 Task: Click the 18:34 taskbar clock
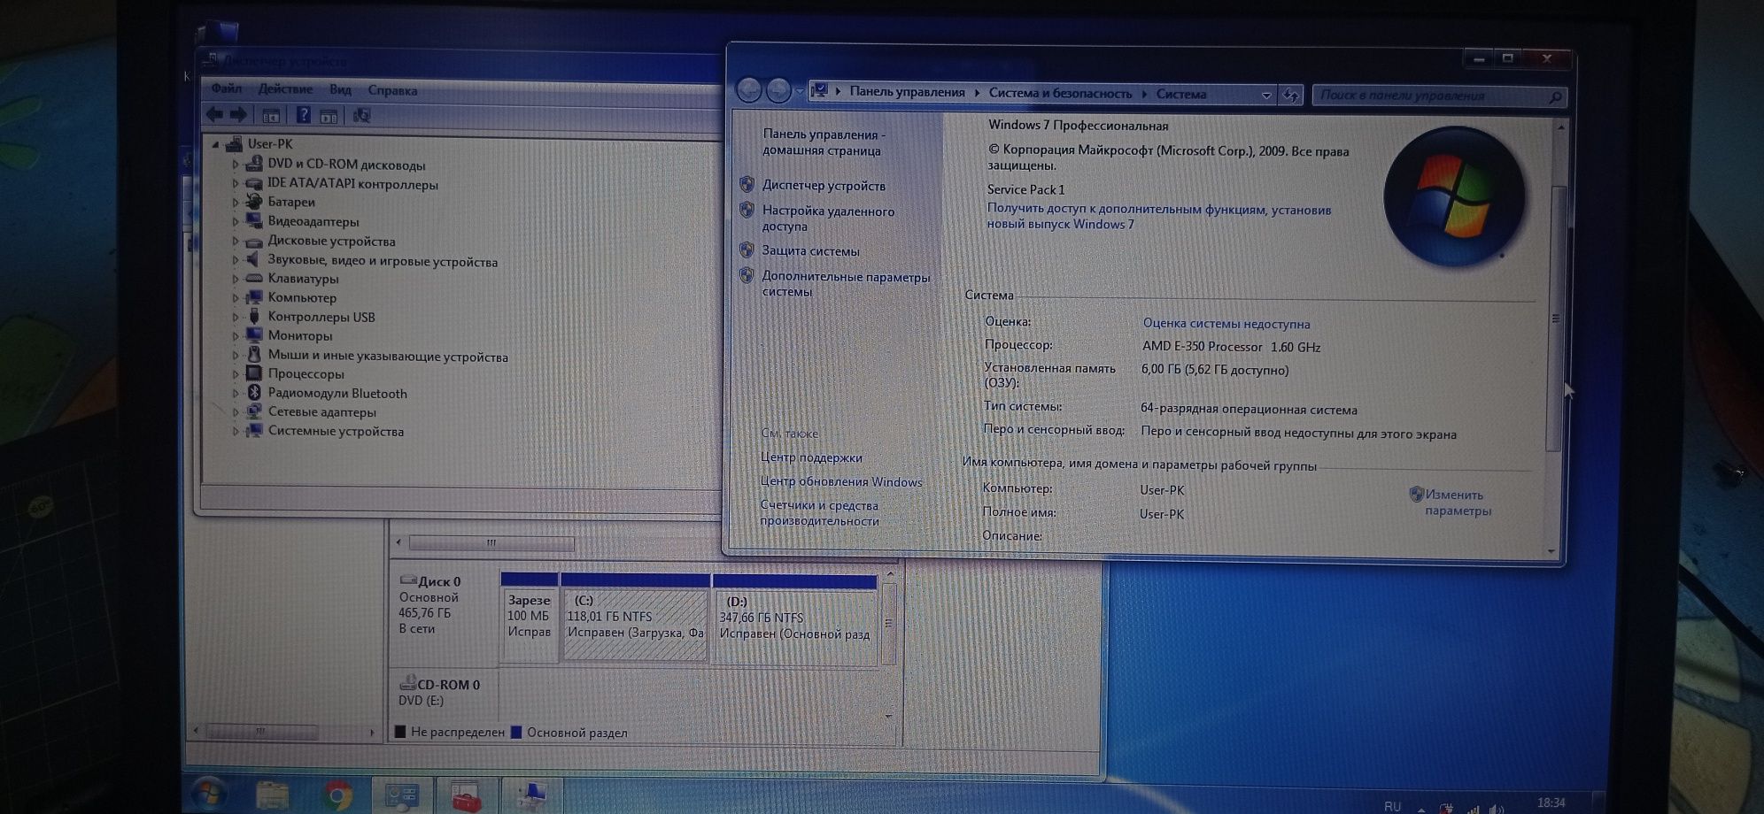[1551, 802]
